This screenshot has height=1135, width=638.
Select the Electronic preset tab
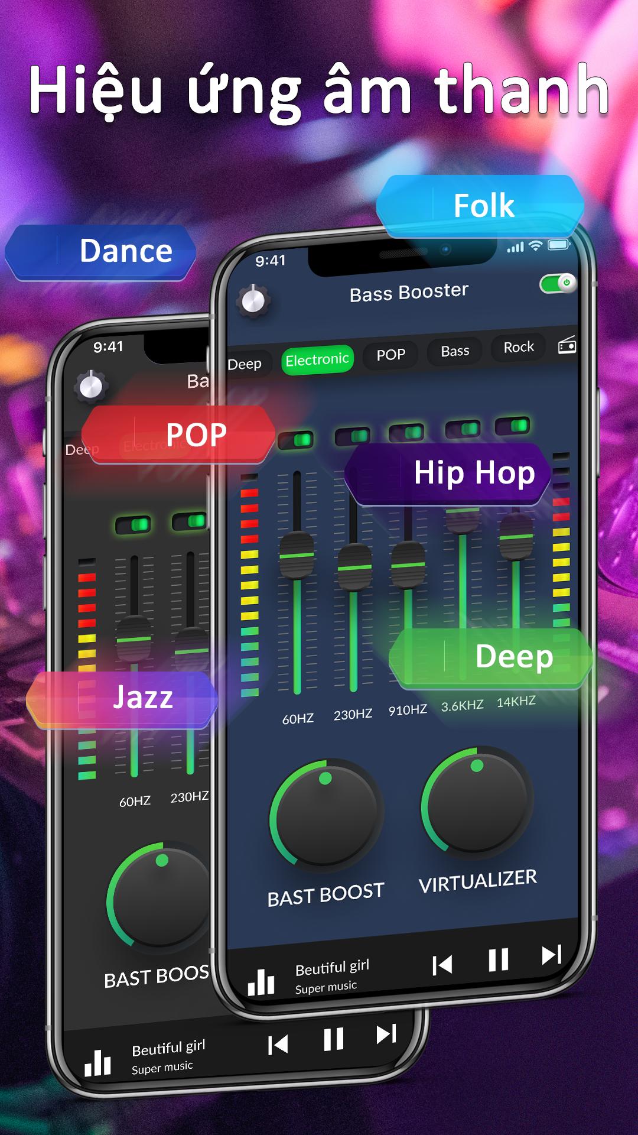[317, 359]
